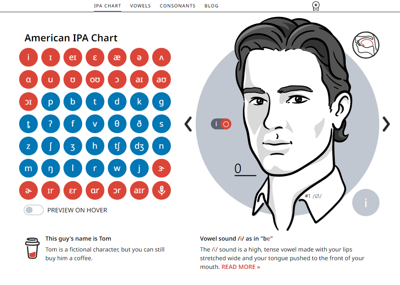Choose the /aɪ/ diphthong circle
The height and width of the screenshot is (285, 400).
point(139,80)
